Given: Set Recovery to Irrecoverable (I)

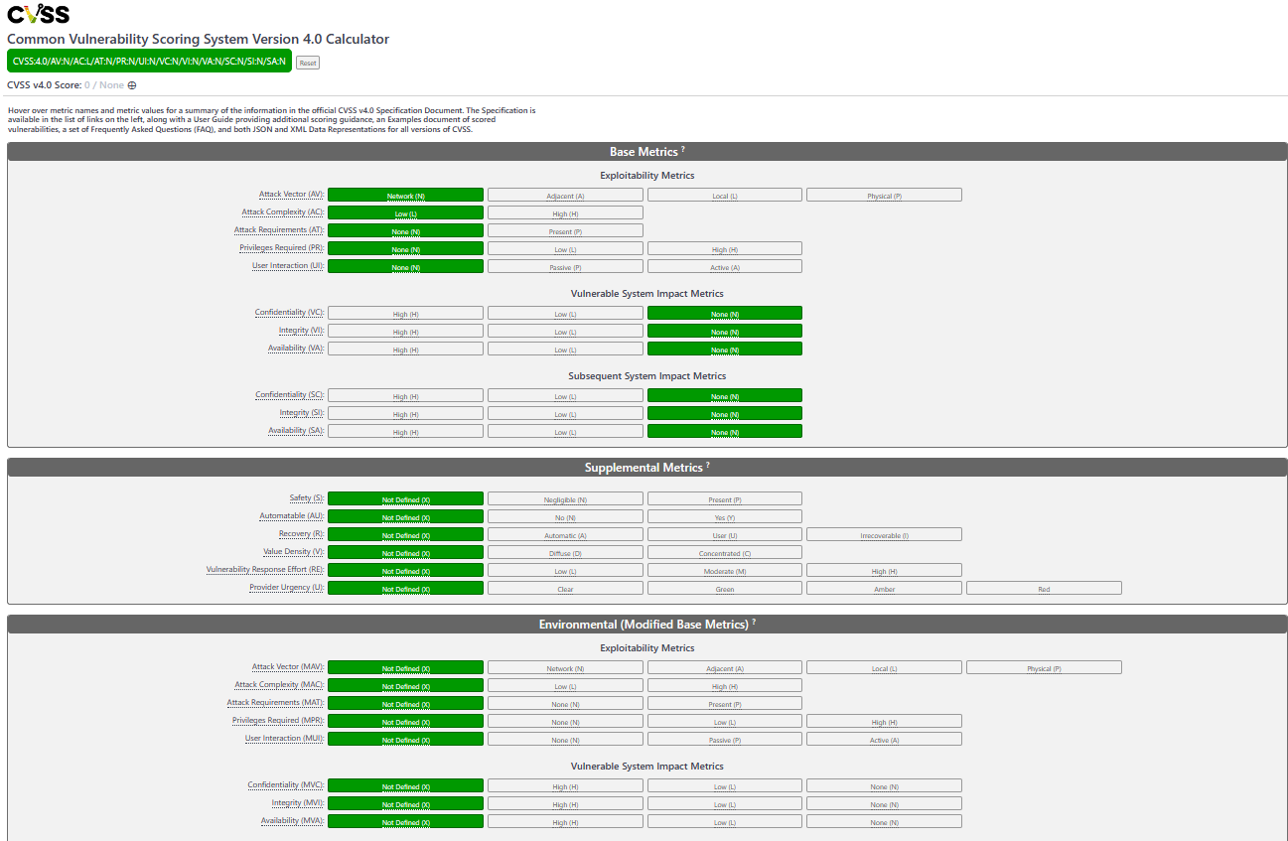Looking at the screenshot, I should pos(884,533).
